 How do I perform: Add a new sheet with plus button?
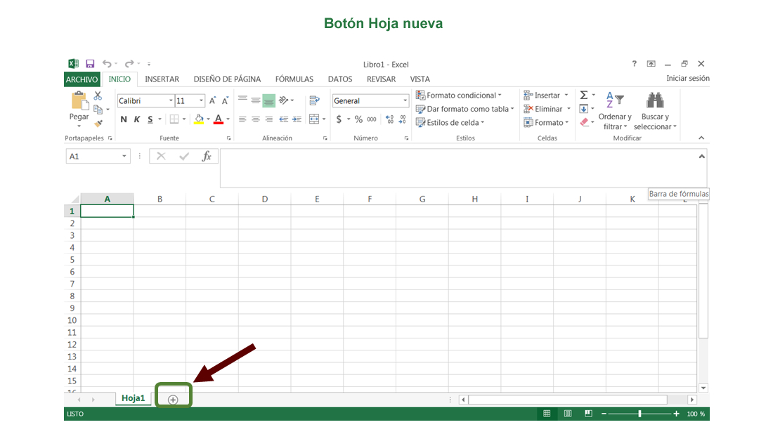pyautogui.click(x=173, y=400)
